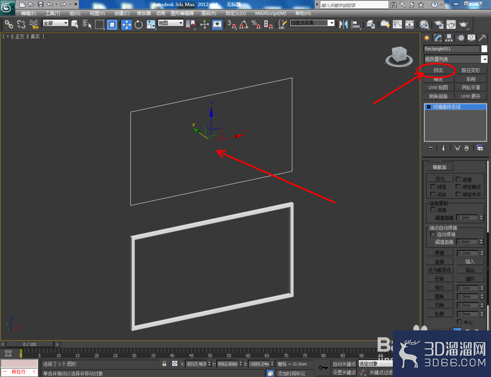This screenshot has width=491, height=377.
Task: Open the Quick Access toolbar customize arrow
Action: [76, 4]
